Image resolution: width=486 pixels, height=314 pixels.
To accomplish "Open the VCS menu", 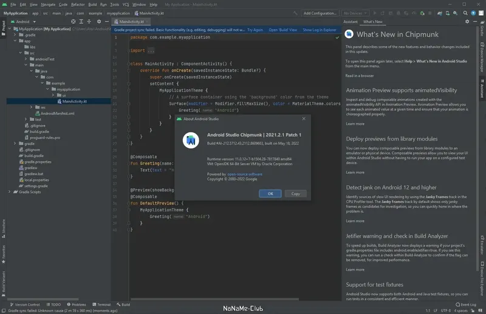I will (126, 5).
